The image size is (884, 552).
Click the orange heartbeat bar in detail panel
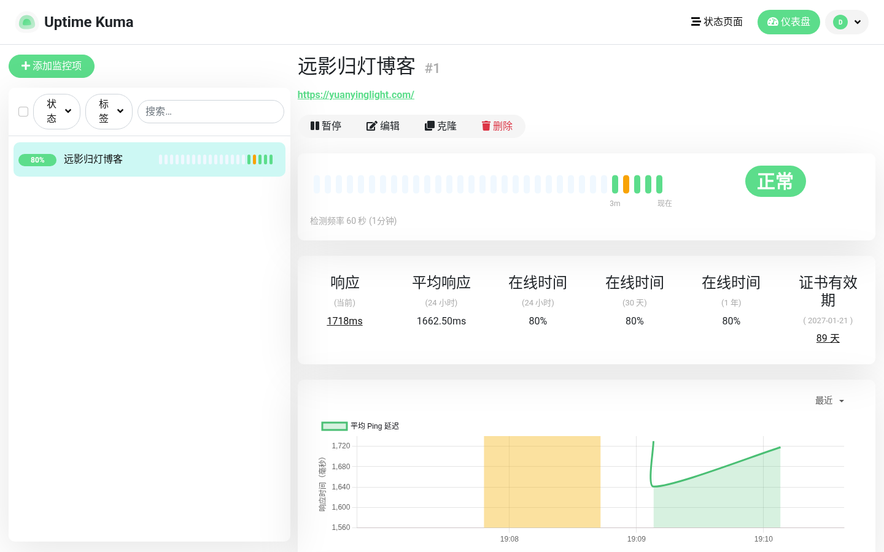tap(626, 184)
